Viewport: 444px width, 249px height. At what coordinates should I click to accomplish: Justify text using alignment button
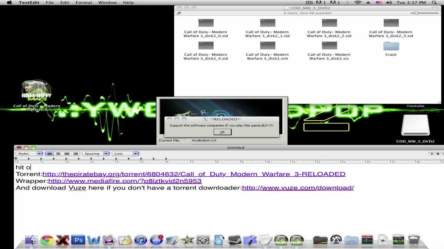67,154
